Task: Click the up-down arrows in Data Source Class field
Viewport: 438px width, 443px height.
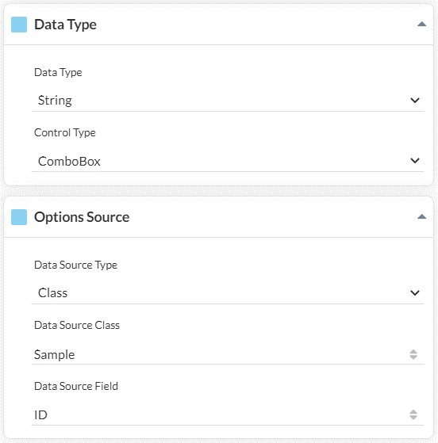Action: coord(413,354)
